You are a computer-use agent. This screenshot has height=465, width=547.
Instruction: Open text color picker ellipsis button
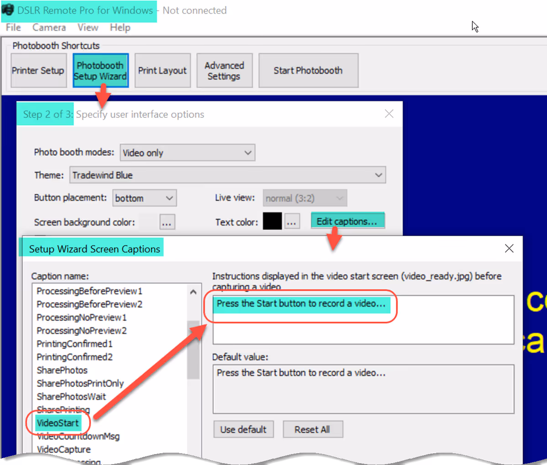(x=292, y=222)
